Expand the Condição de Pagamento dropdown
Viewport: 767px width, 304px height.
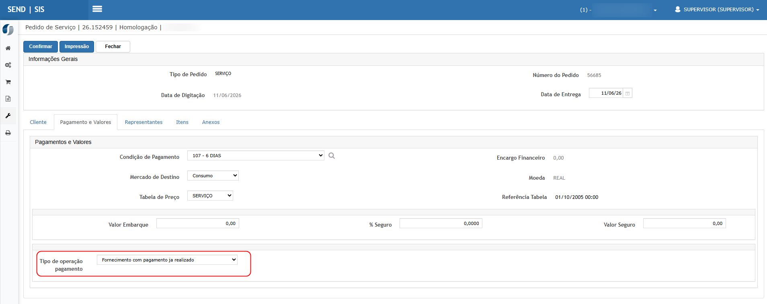[256, 156]
